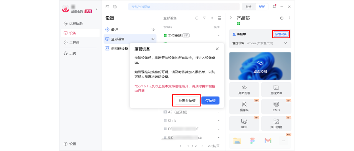This screenshot has width=354, height=151.
Task: Click the Figma app shortcut icon
Action: coord(253,141)
